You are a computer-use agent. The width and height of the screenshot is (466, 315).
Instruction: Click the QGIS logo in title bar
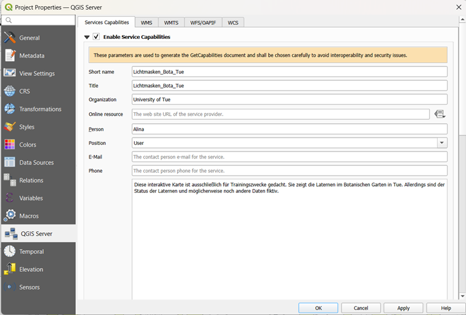[x=9, y=7]
